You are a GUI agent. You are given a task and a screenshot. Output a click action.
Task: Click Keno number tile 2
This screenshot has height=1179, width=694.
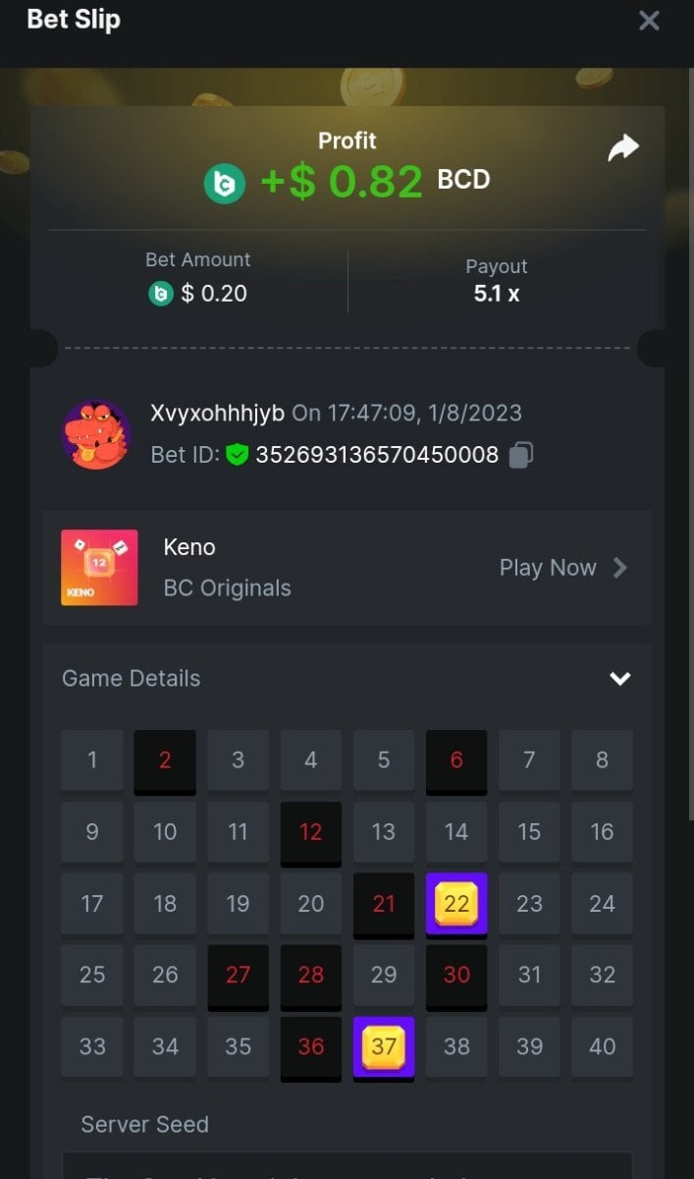(x=165, y=760)
